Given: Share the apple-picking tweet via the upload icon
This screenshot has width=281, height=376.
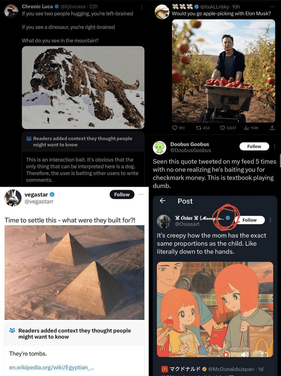Looking at the screenshot, I should pos(272,128).
